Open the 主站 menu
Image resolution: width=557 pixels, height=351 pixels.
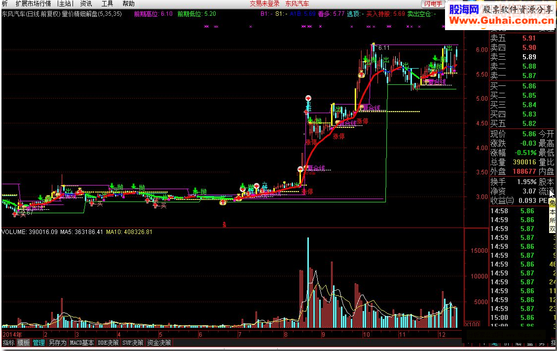pos(65,3)
